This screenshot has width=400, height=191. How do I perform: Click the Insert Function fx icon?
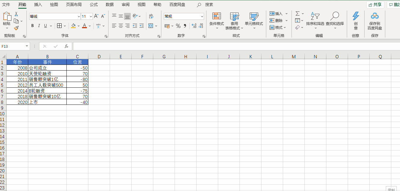coord(66,46)
